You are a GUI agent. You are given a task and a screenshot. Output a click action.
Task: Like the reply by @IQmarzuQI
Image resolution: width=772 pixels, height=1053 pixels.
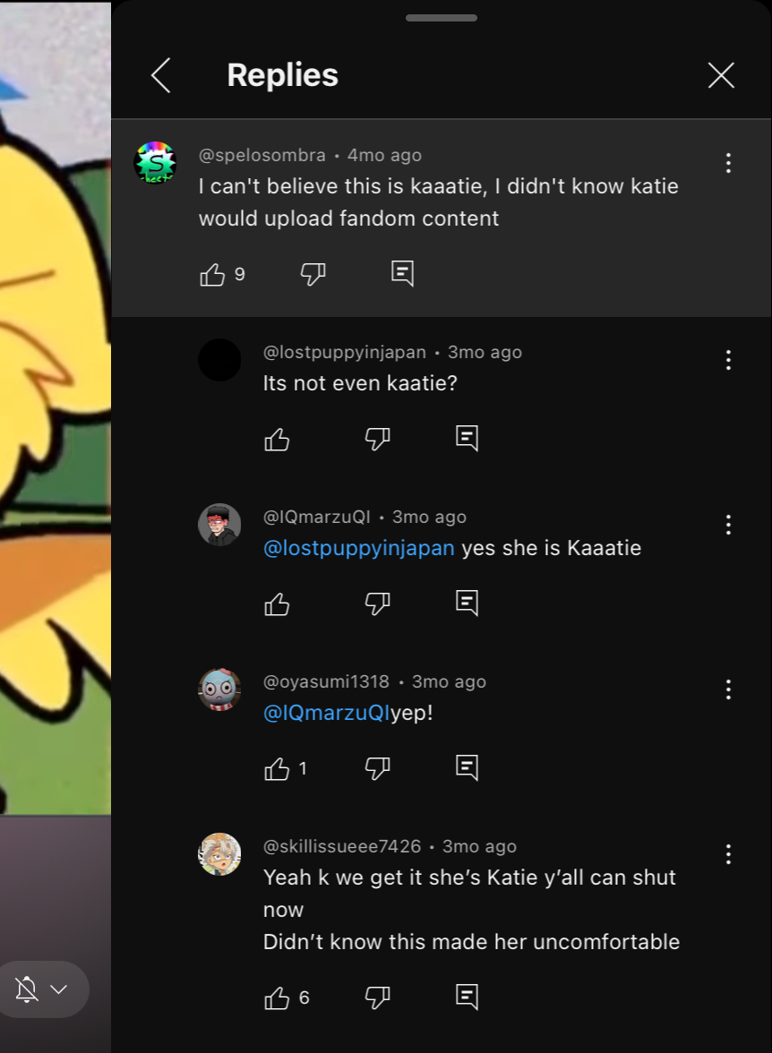[277, 604]
